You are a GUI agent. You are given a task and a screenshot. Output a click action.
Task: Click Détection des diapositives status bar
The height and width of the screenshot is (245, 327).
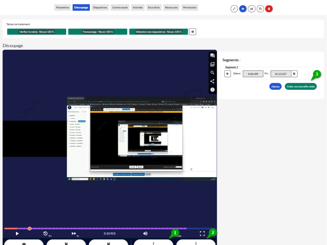point(159,32)
